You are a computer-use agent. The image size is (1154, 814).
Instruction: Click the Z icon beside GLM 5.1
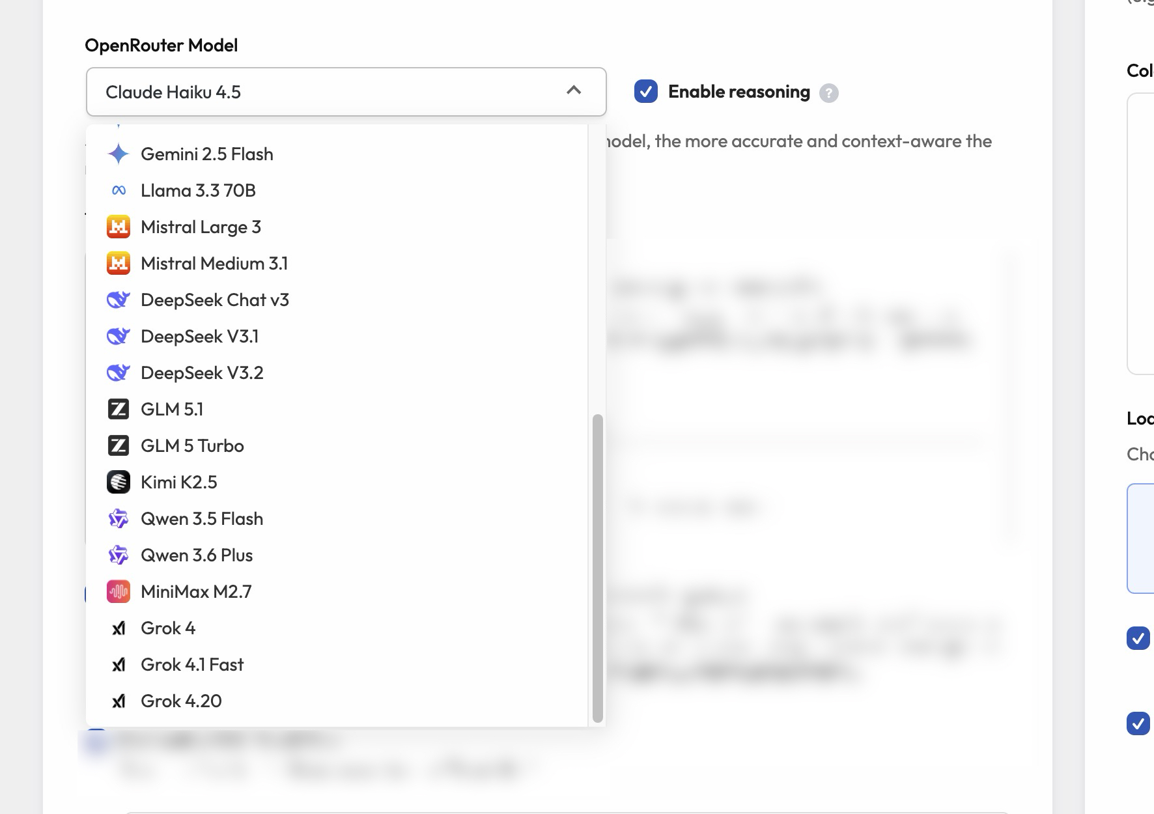pos(119,410)
